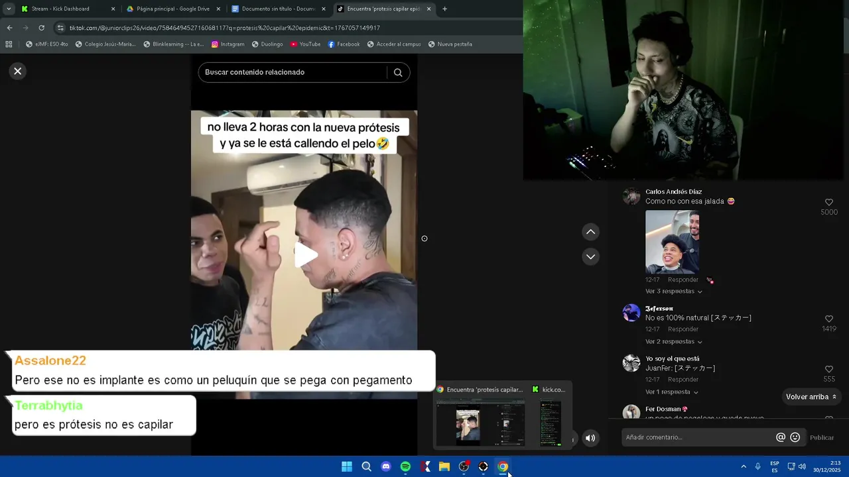This screenshot has width=849, height=477.
Task: Select the TikTok 'Encuentra protesis capilar' tab
Action: 383,9
